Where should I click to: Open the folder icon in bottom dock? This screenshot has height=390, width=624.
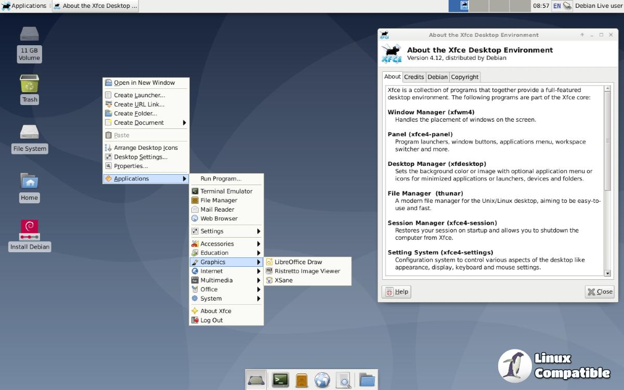tap(367, 380)
